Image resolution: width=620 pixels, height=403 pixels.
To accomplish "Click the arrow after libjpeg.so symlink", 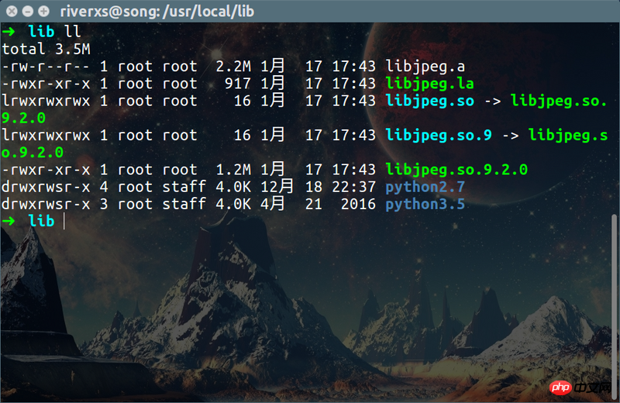I will pos(493,102).
